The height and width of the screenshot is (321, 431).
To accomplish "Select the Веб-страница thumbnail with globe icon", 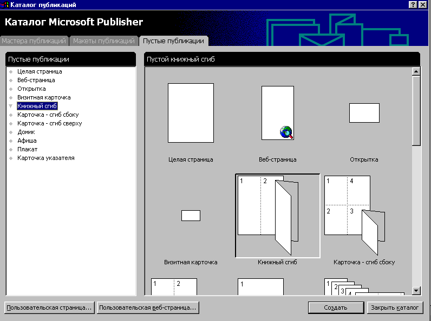I will tap(278, 113).
